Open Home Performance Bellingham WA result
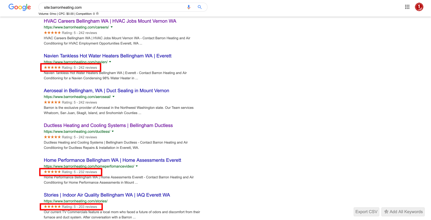431x220 pixels. (112, 160)
